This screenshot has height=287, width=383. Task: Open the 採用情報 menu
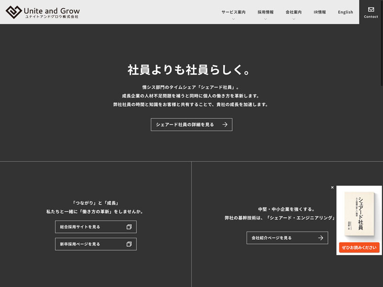click(265, 12)
